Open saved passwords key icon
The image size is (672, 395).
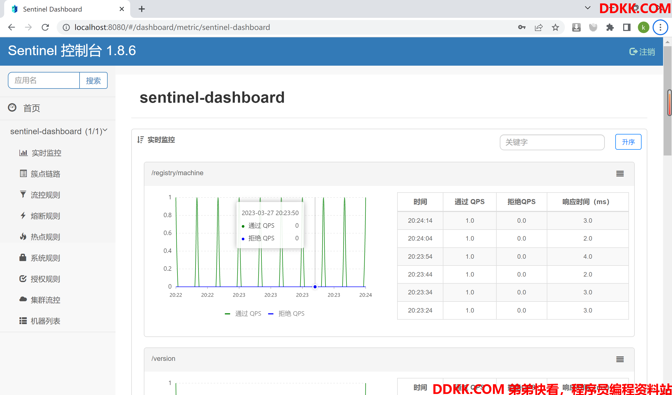[x=522, y=27]
